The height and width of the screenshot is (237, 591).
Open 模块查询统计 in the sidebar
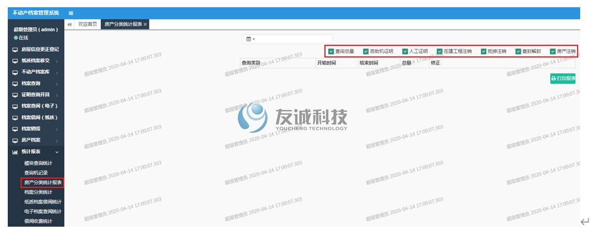pyautogui.click(x=38, y=163)
